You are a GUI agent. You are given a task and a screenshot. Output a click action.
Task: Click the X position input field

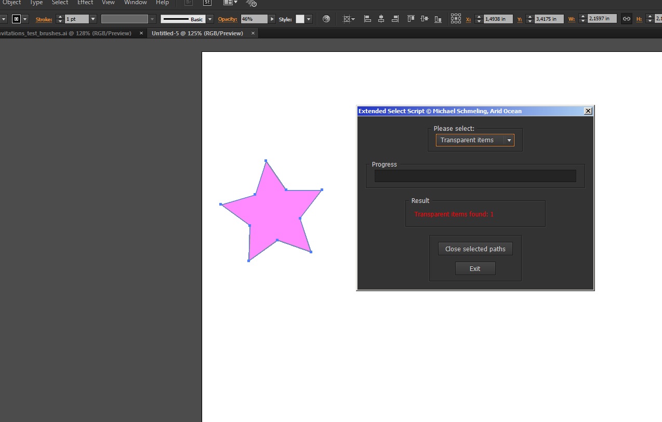pos(498,19)
